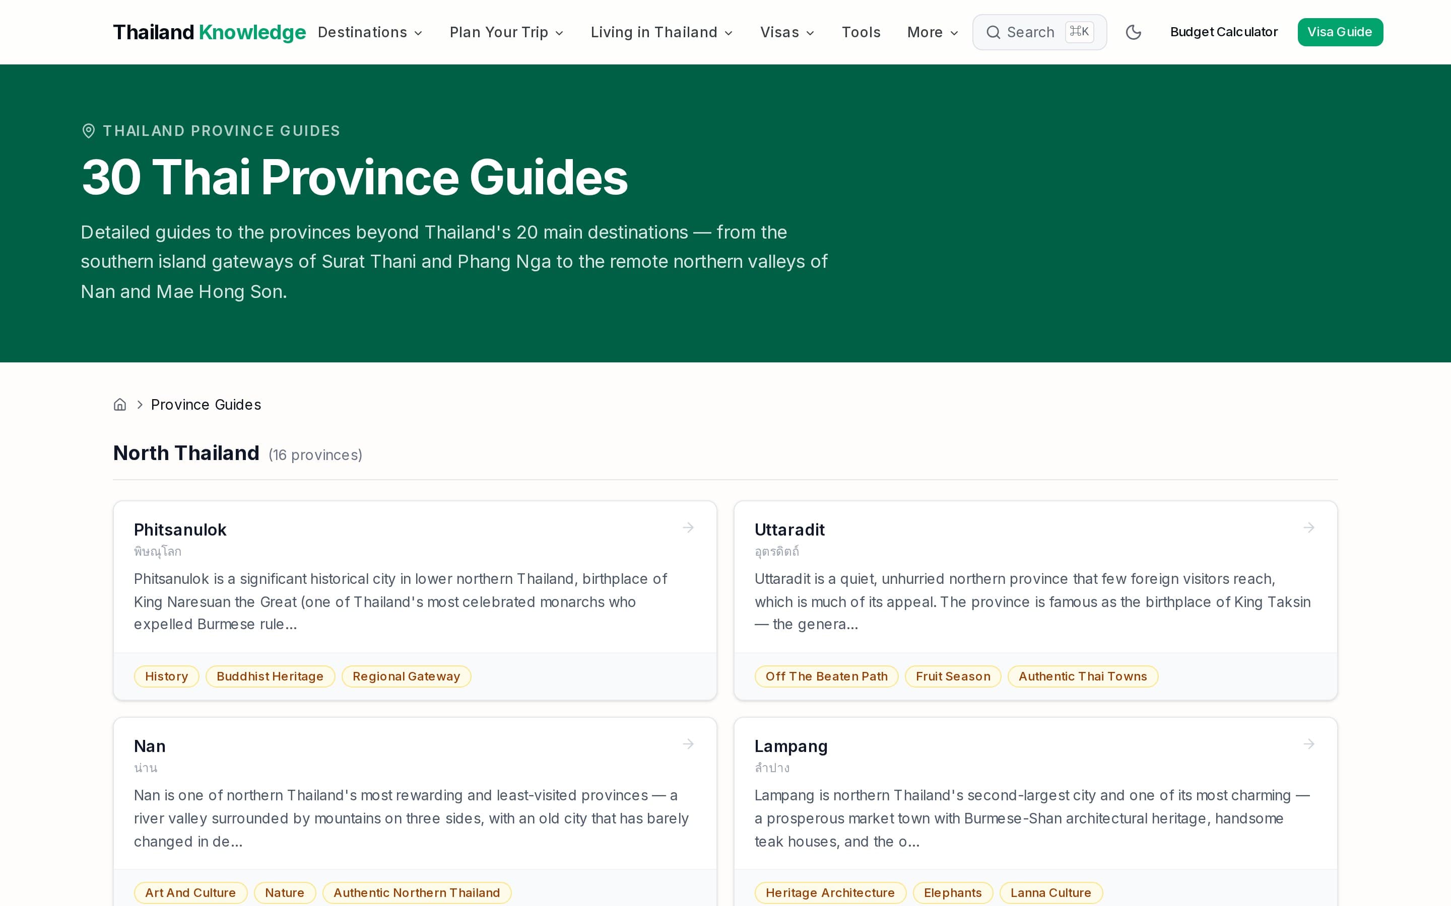Click the North Thailand section heading
This screenshot has width=1451, height=906.
point(186,453)
